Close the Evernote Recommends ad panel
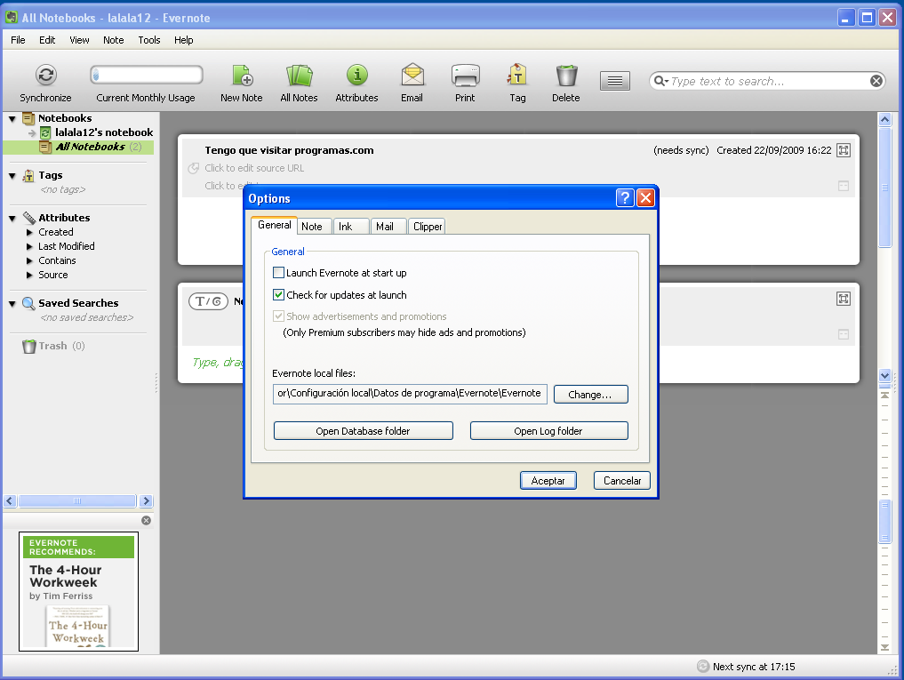Viewport: 904px width, 680px height. pyautogui.click(x=147, y=520)
